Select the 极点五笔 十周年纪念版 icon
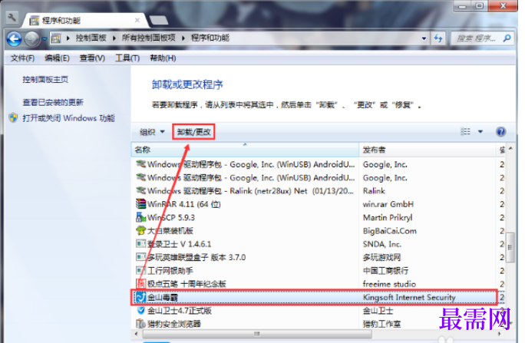 (x=141, y=284)
